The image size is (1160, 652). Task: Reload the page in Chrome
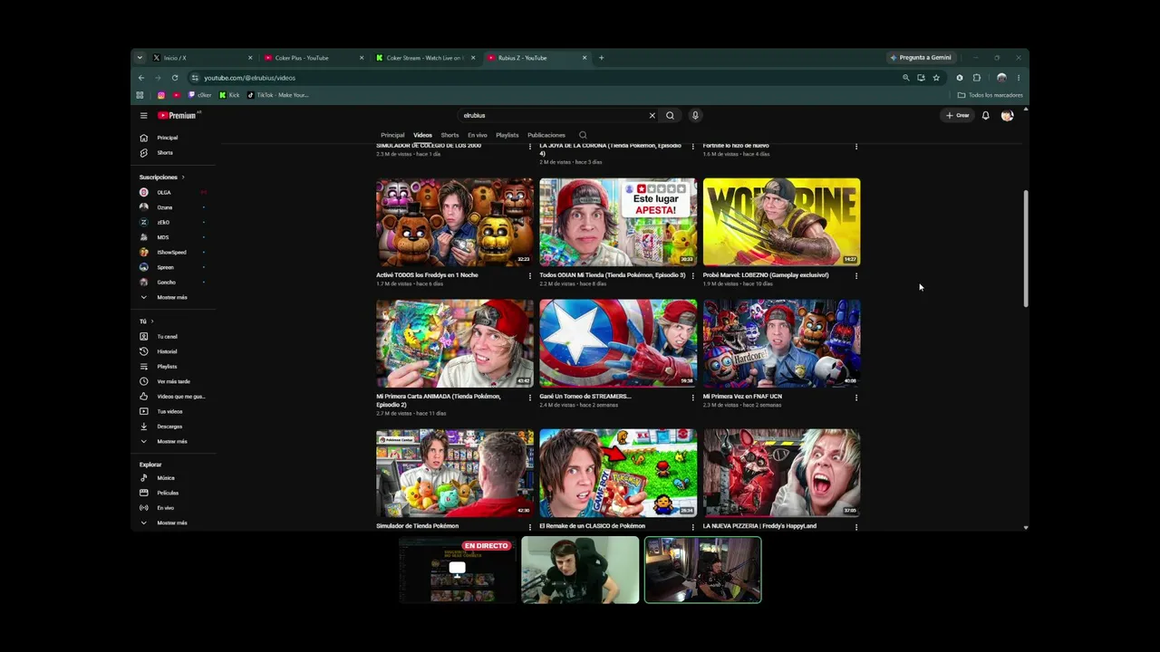point(175,78)
